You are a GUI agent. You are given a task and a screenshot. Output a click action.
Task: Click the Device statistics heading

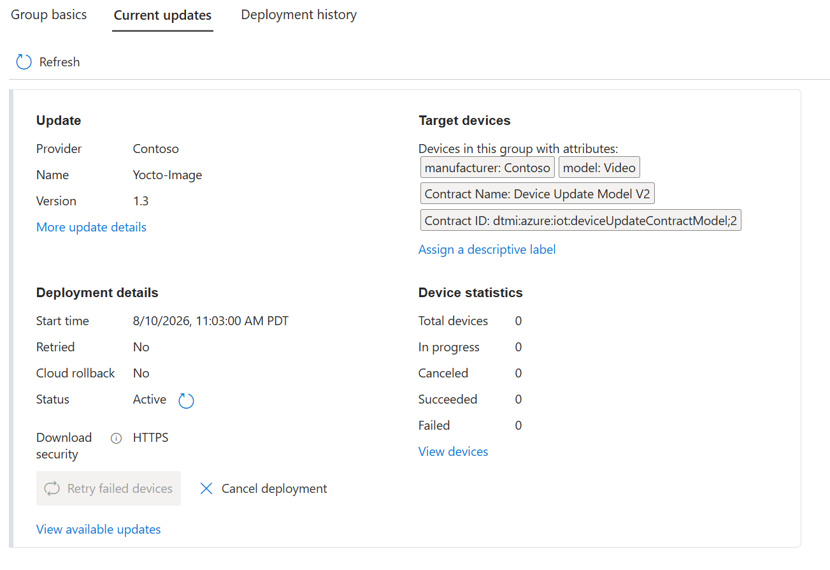(470, 293)
